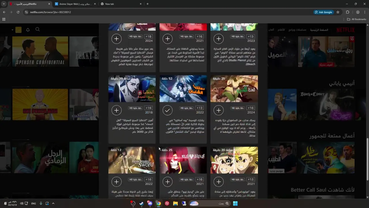The height and width of the screenshot is (208, 369).
Task: Open the 20-minute Seven Deadly Sins thumbnail
Action: pos(234,160)
